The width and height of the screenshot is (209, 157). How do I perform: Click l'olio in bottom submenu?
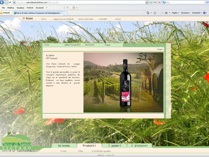click(80, 151)
